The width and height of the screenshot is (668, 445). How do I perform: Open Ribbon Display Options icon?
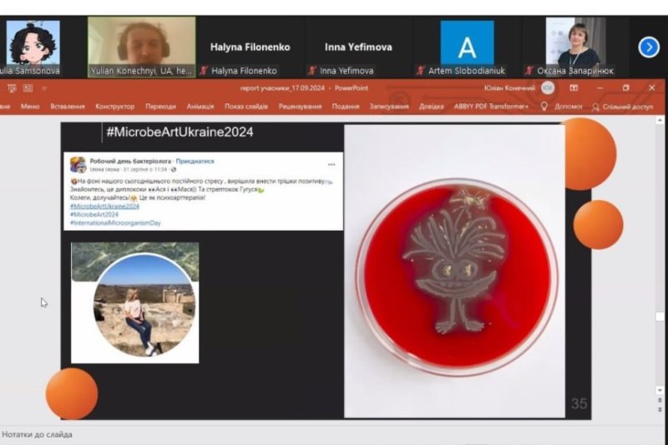(x=574, y=88)
